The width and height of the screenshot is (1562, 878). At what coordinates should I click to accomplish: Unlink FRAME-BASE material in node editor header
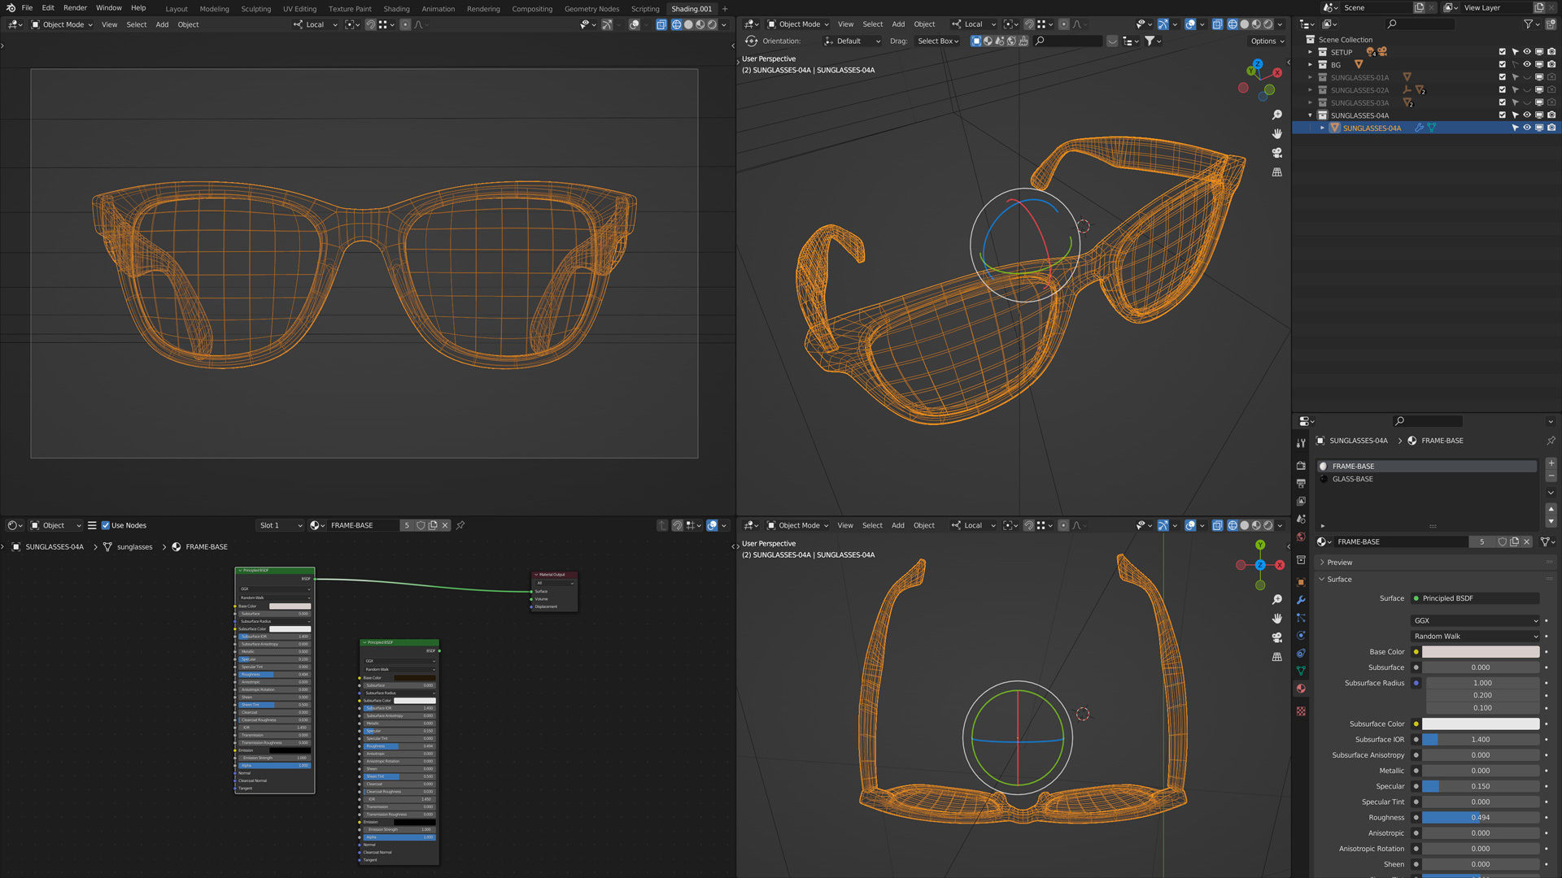(445, 525)
